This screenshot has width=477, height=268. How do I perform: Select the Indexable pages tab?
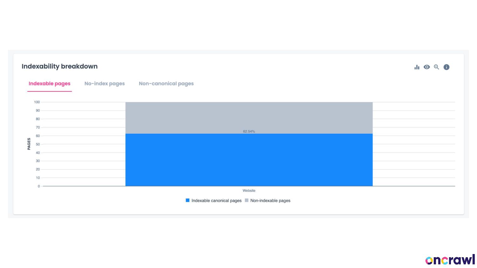pos(49,84)
